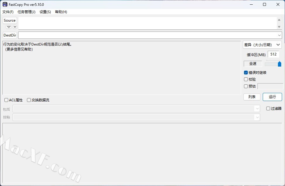Click the Source box scroll-down arrow

pos(279,27)
